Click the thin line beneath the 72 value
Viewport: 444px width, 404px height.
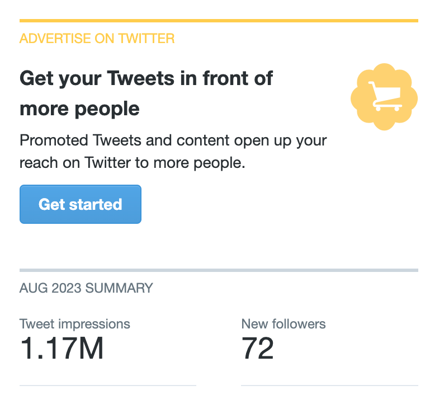[329, 385]
